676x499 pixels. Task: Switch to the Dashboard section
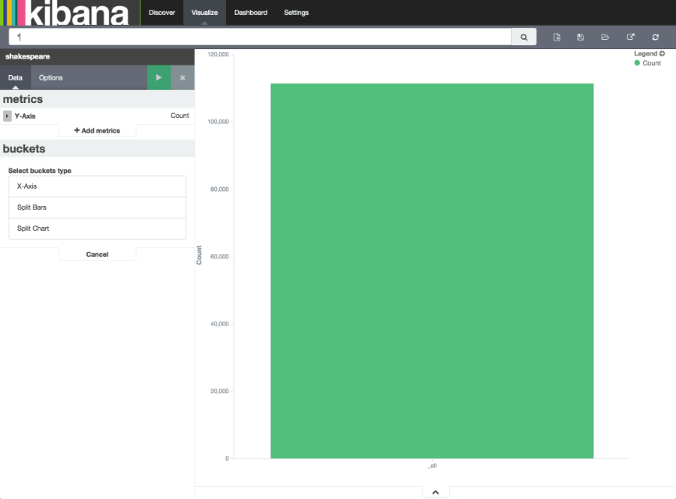250,12
